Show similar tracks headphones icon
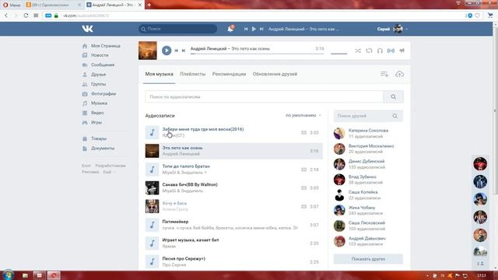Viewport: 498px width, 280px height. (x=380, y=51)
